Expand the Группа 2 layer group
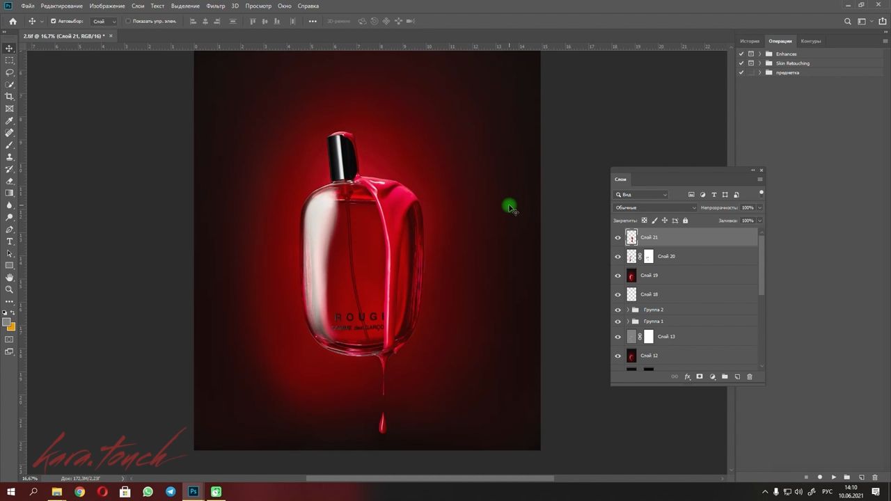Screen dimensions: 891x501 click(x=628, y=310)
